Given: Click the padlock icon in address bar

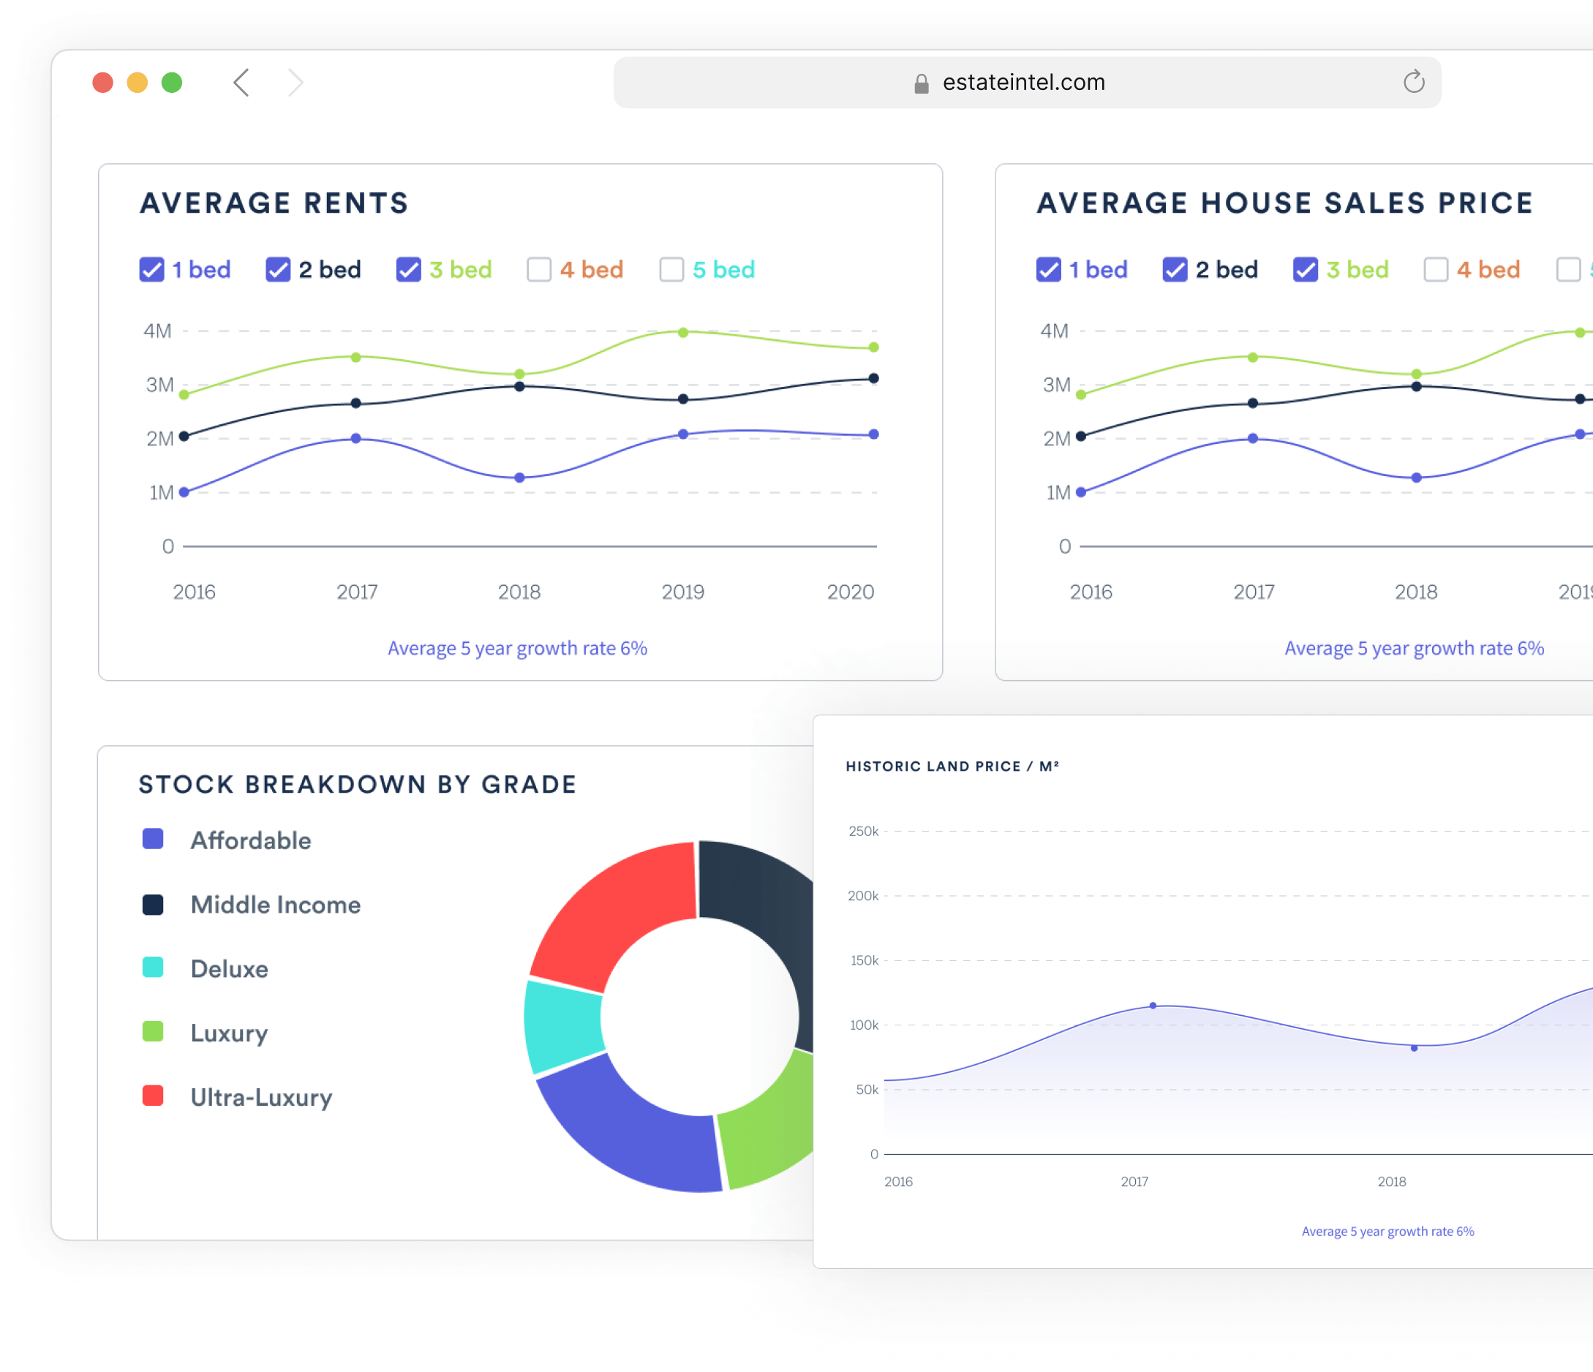Looking at the screenshot, I should pyautogui.click(x=921, y=83).
